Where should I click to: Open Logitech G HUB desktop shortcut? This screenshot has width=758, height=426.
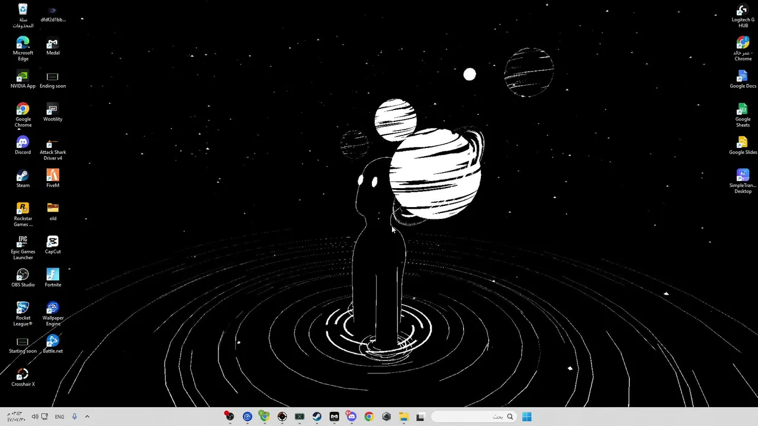pyautogui.click(x=743, y=16)
